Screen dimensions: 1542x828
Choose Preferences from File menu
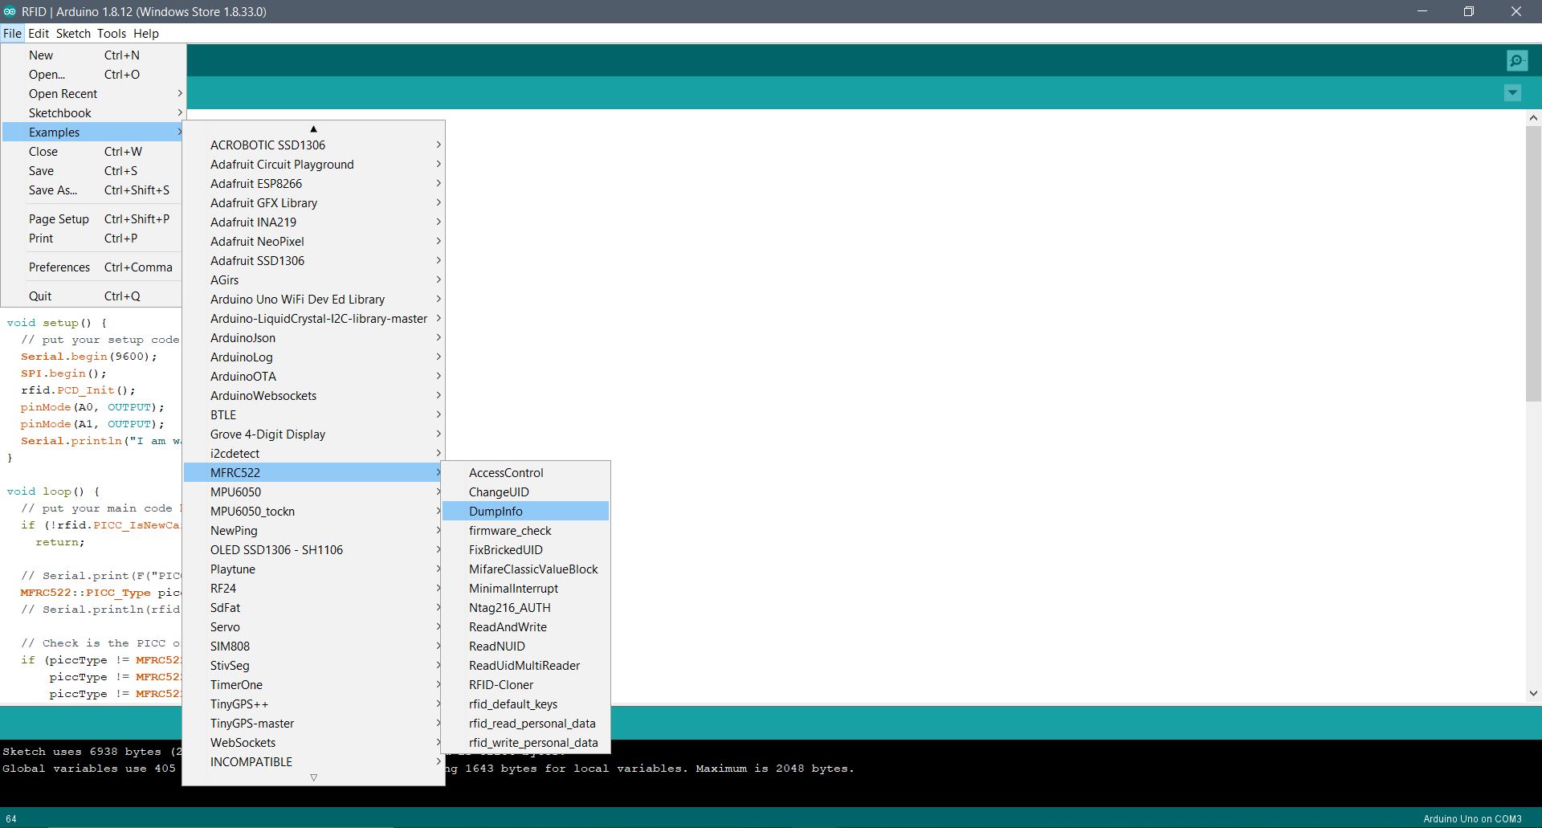tap(59, 267)
